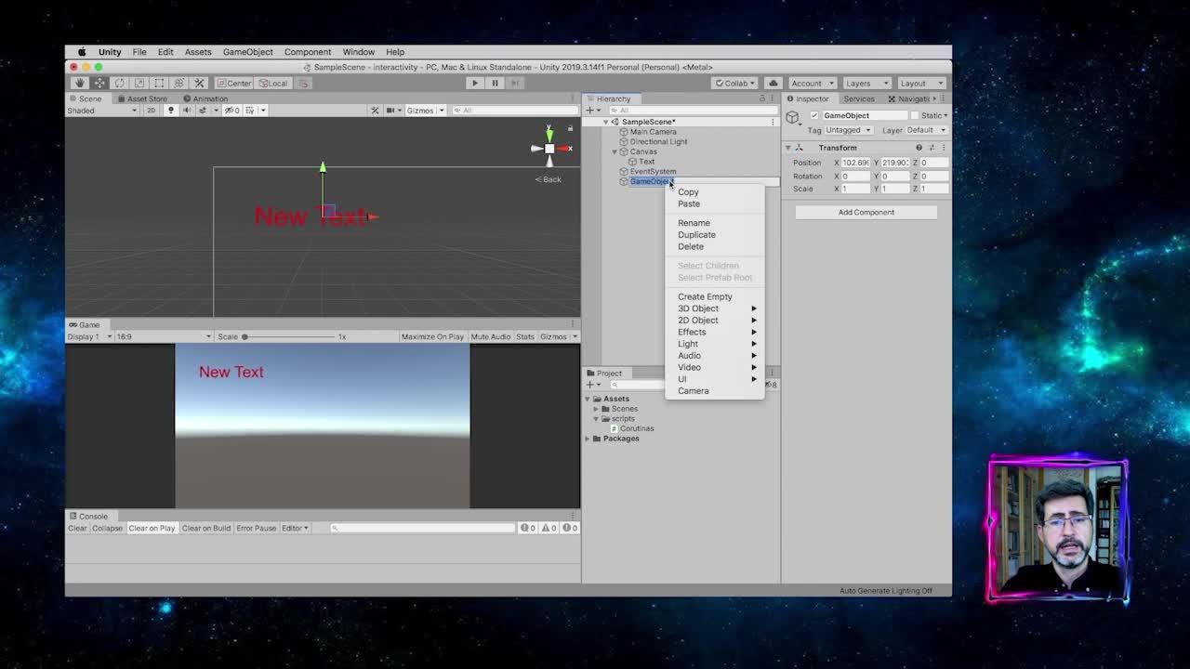Toggle GameObject active checkbox

pos(814,115)
